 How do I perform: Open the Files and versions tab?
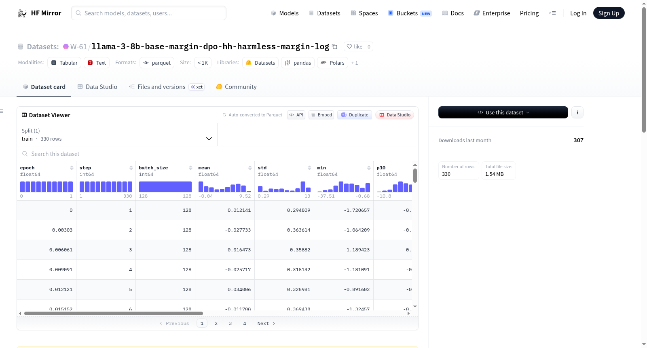tap(167, 87)
